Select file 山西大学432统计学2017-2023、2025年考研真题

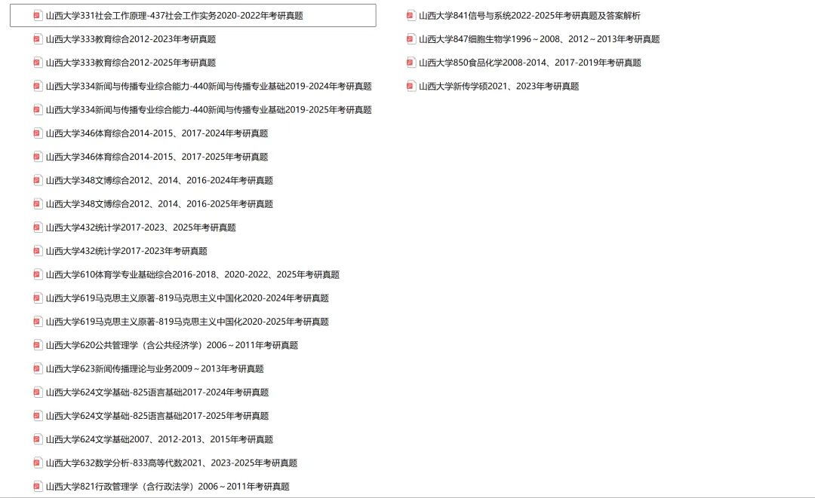pos(141,228)
